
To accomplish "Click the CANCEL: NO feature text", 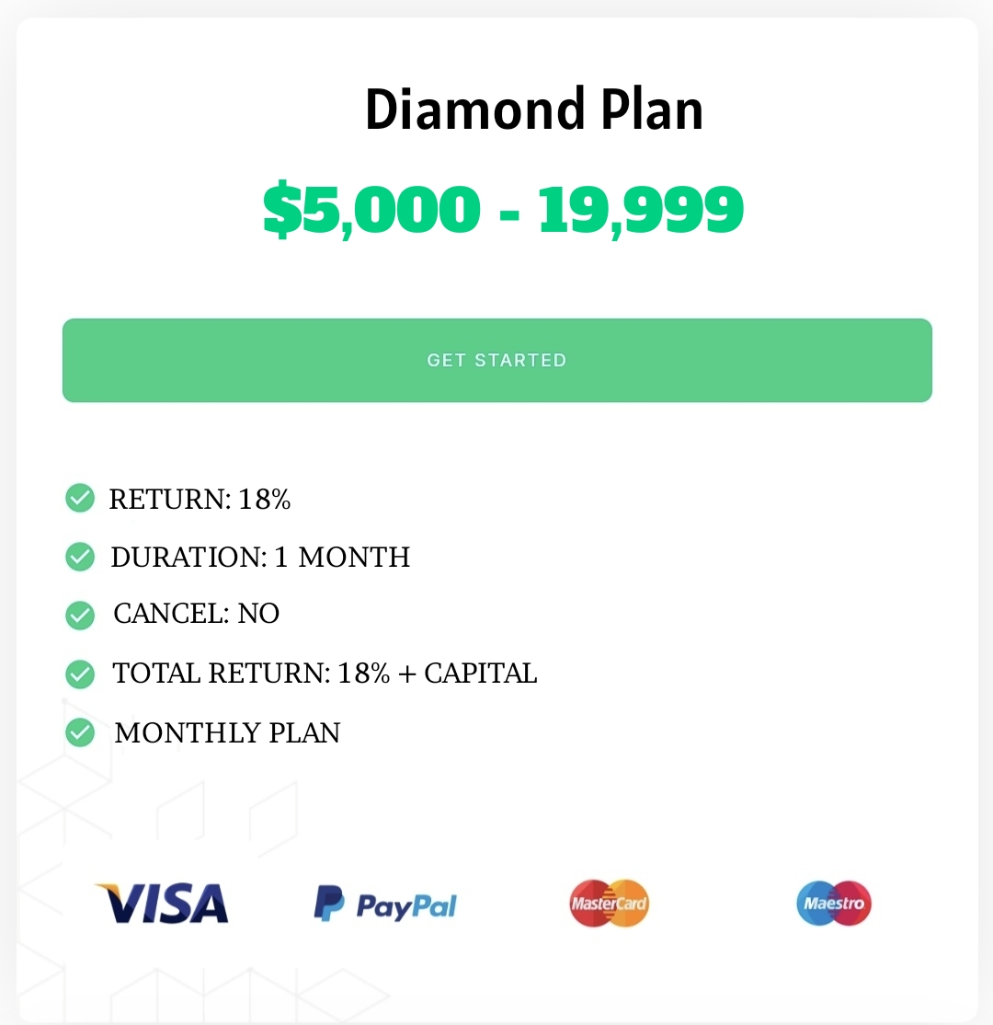I will (x=196, y=614).
